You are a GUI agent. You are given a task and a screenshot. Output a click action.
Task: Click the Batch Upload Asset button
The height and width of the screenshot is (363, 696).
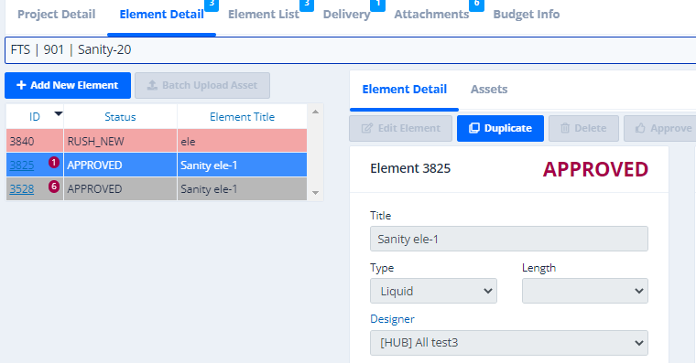click(x=202, y=85)
